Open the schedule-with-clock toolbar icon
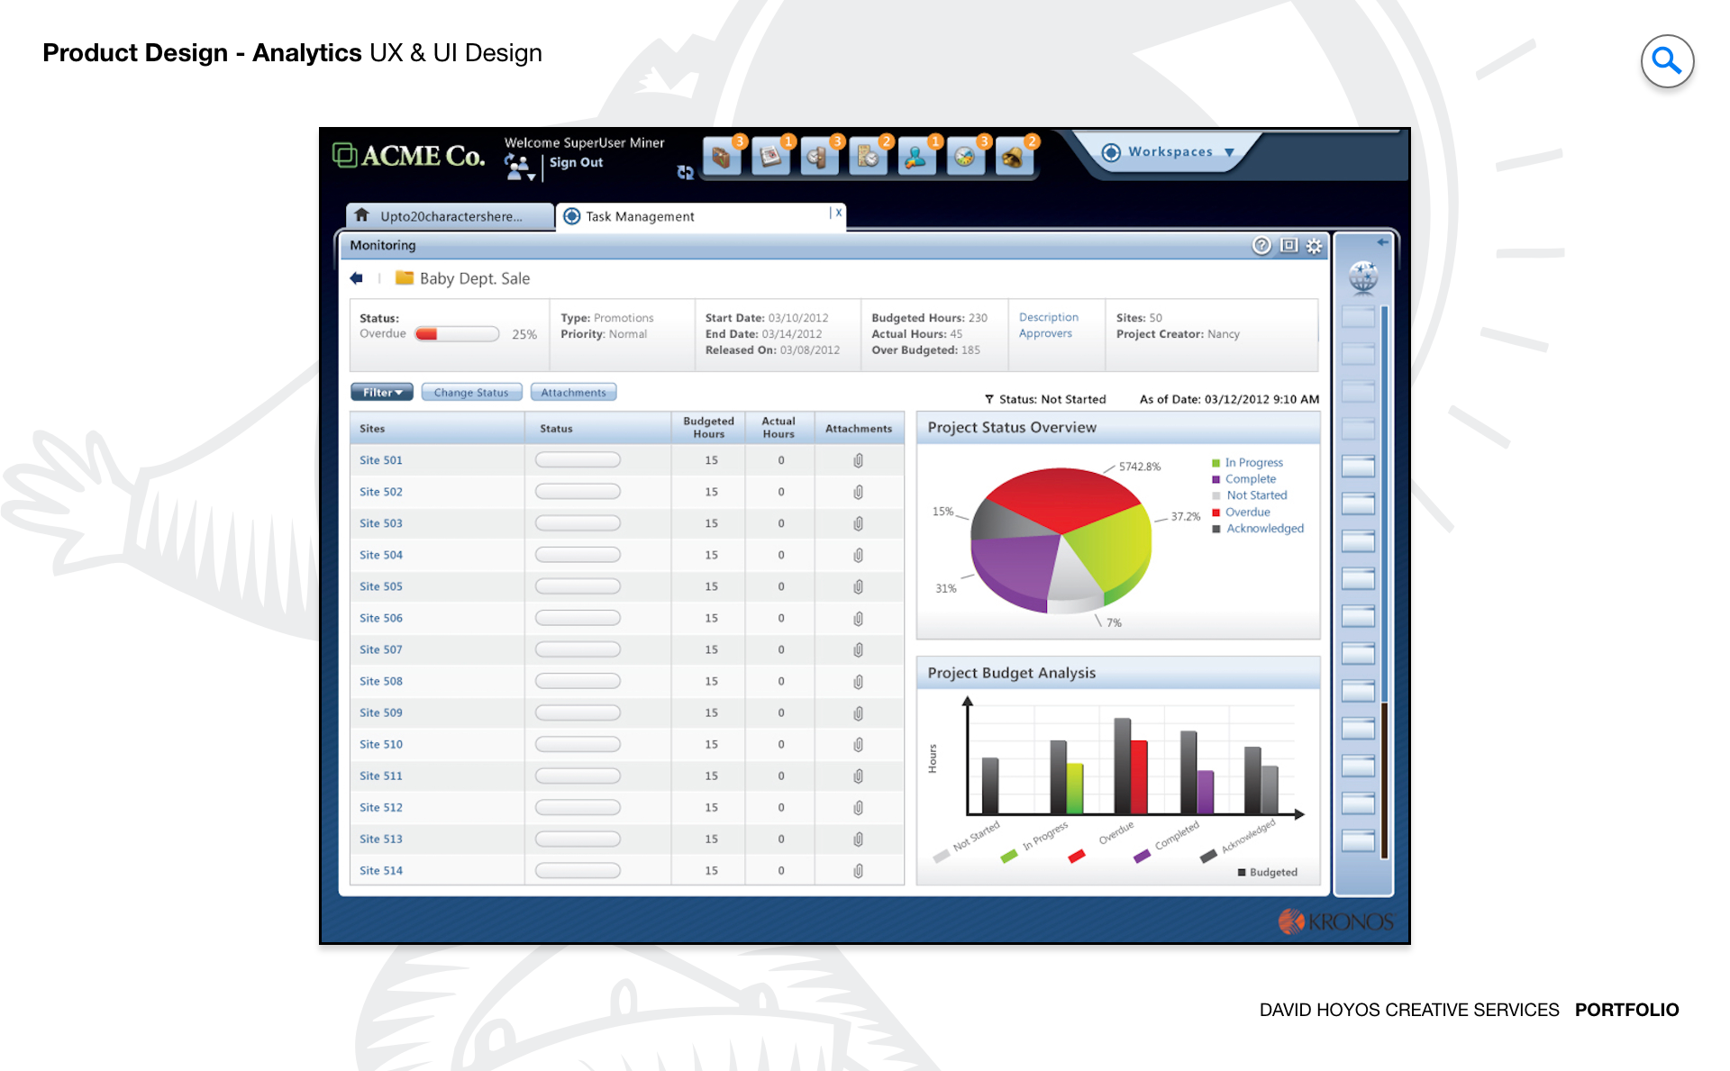The image size is (1730, 1071). pyautogui.click(x=868, y=158)
